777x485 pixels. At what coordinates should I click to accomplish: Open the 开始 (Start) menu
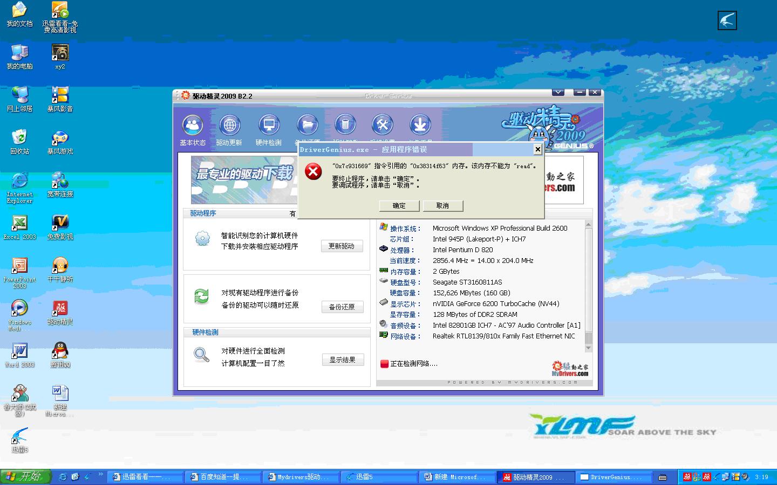(24, 476)
